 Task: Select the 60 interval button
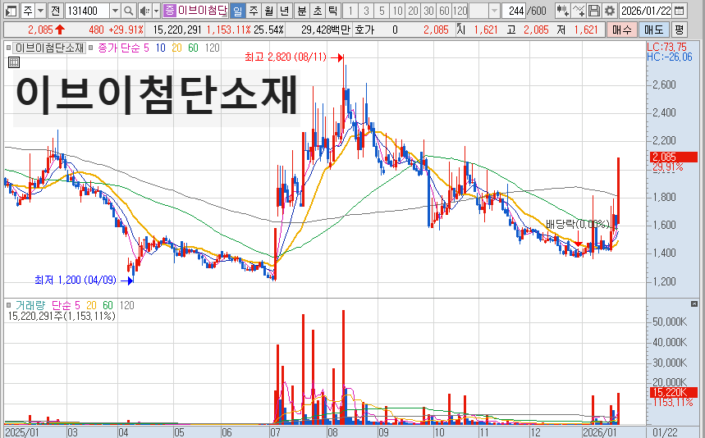tap(444, 11)
